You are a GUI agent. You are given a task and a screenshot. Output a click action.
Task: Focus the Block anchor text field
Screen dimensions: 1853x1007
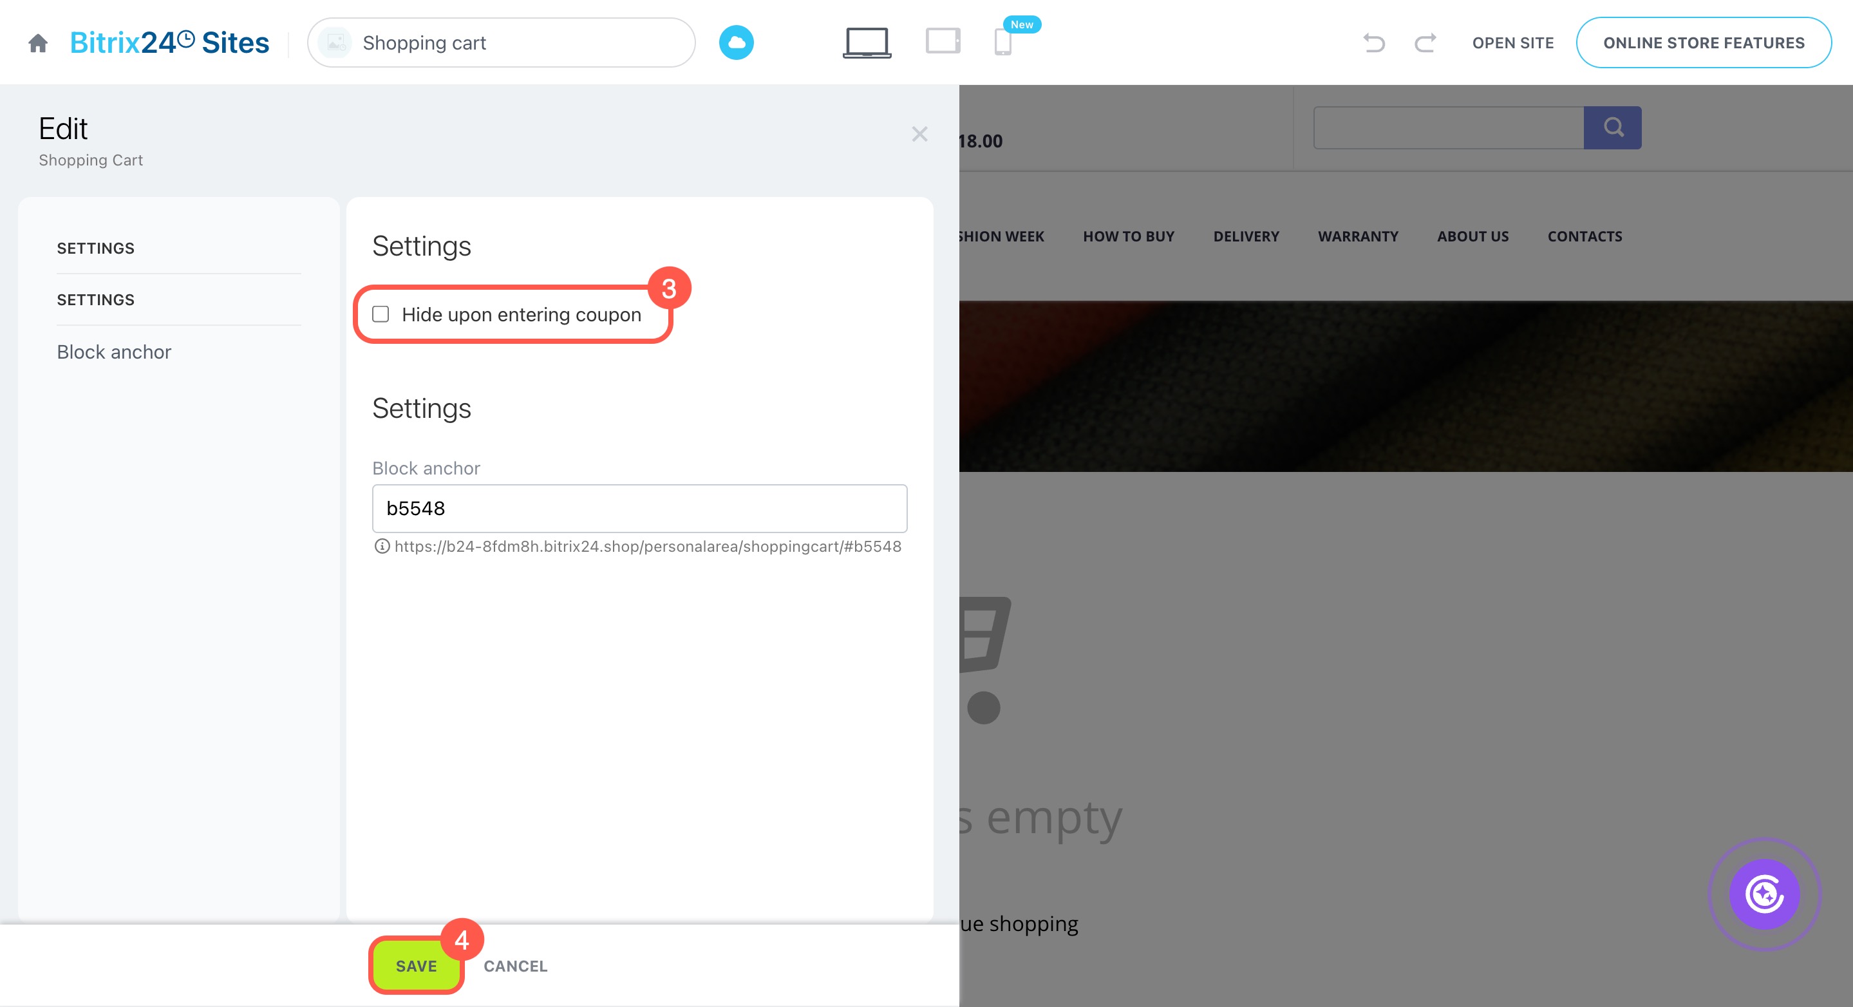(x=639, y=509)
